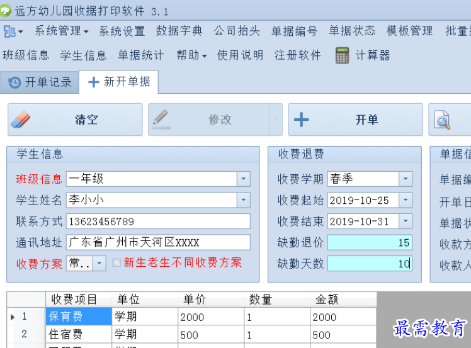Expand the 收费方案 dropdown arrow
This screenshot has width=471, height=348.
(x=99, y=264)
